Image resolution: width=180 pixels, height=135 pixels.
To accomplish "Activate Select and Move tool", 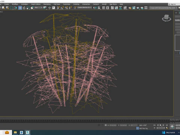I will [x=20, y=8].
